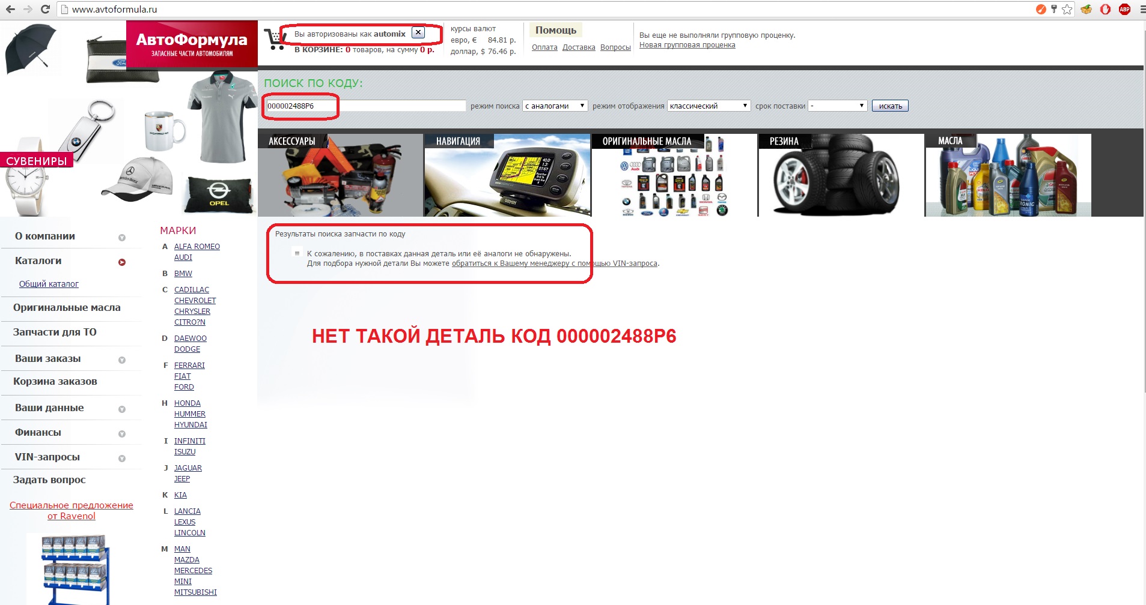
Task: Open Корзина заказов menu item
Action: pyautogui.click(x=55, y=381)
